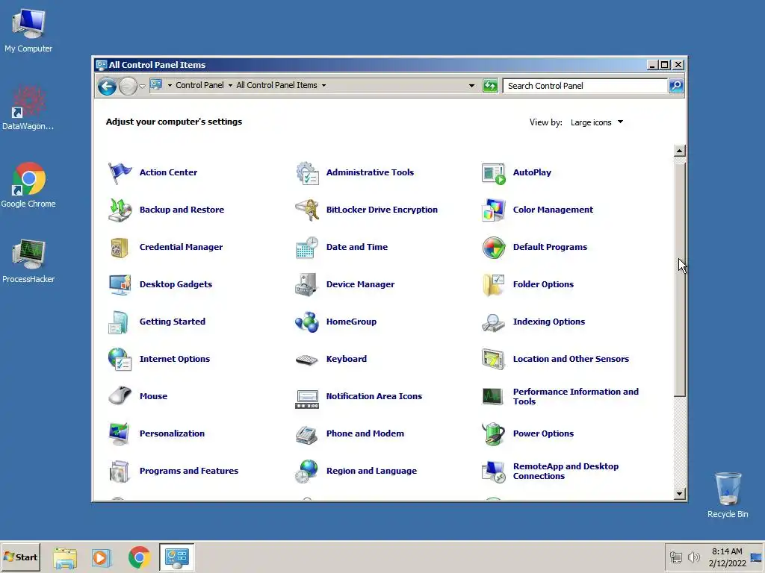Click the scrollbar up arrow
The width and height of the screenshot is (765, 573).
pyautogui.click(x=679, y=151)
